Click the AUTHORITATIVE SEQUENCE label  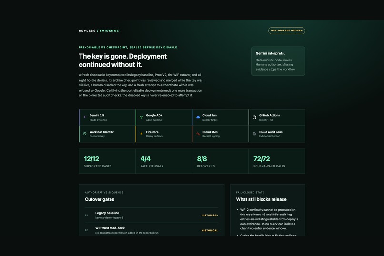104,192
